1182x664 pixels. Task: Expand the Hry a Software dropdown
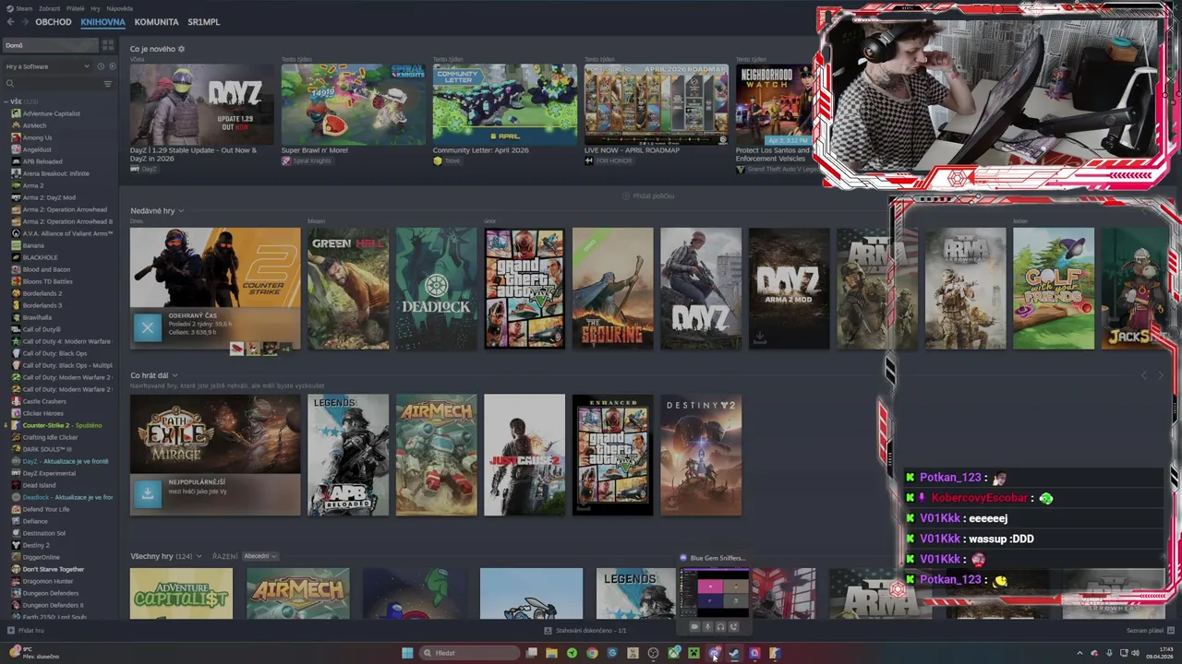(x=47, y=66)
